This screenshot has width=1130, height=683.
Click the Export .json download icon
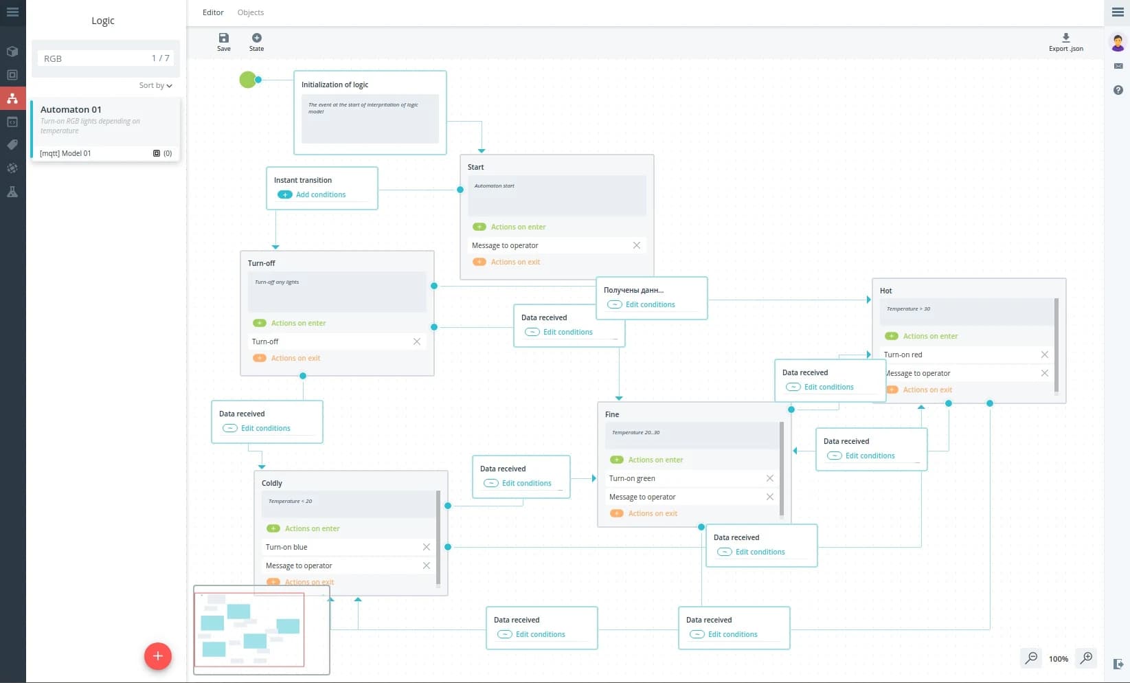[1065, 38]
